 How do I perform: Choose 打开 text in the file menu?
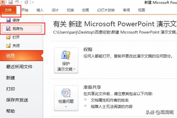click(x=16, y=37)
